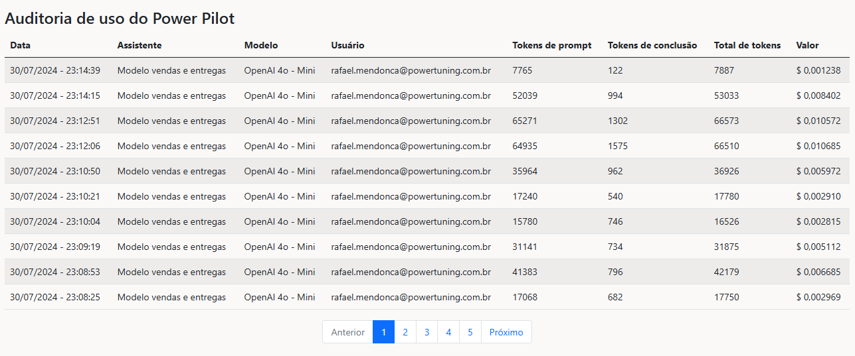Click the Total de tokens header
This screenshot has width=855, height=356.
(x=747, y=46)
